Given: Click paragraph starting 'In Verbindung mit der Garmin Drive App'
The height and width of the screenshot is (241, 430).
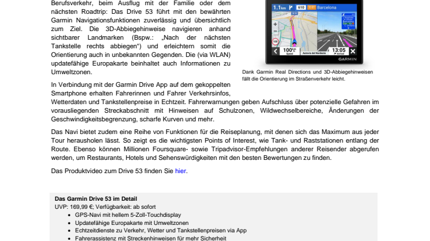Looking at the screenshot, I should click(215, 102).
